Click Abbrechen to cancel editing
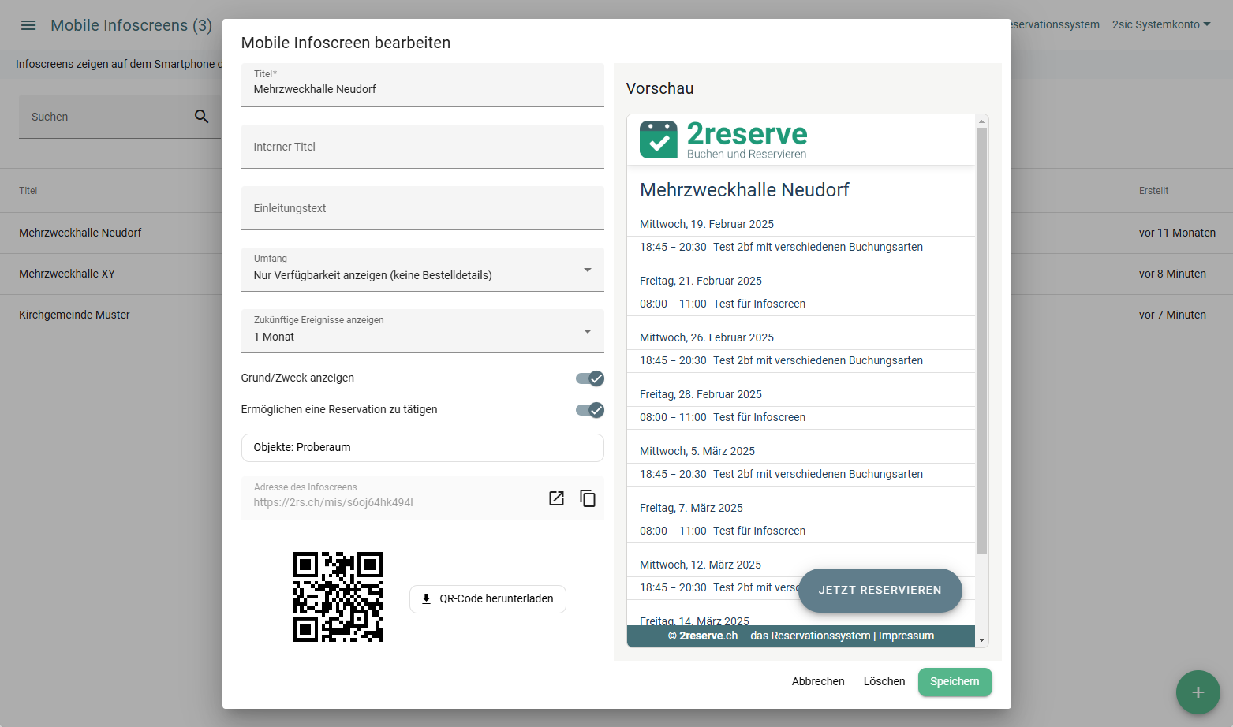The image size is (1233, 727). click(x=818, y=682)
